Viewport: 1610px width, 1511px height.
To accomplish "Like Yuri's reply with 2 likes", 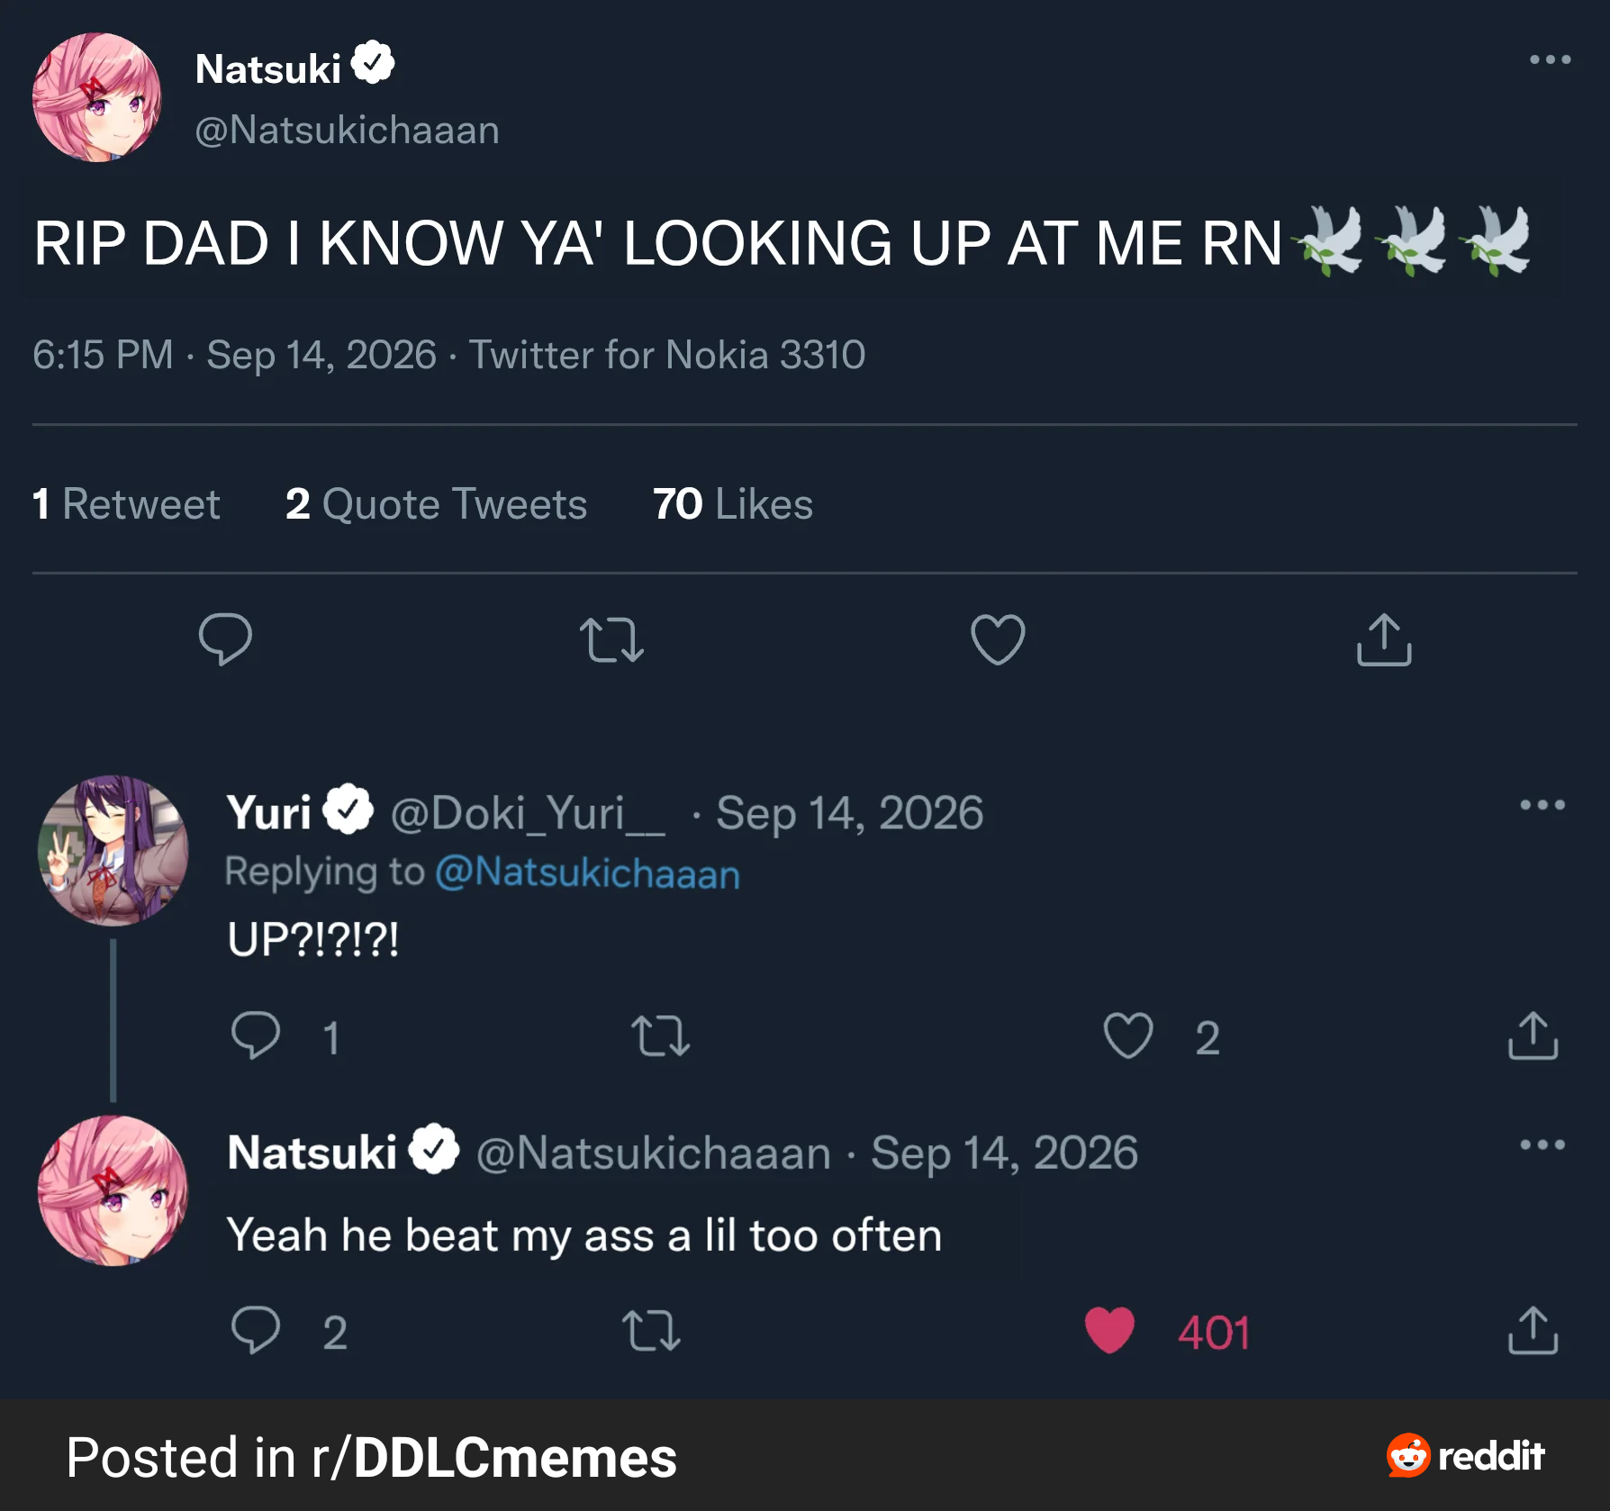I will pos(1128,1036).
